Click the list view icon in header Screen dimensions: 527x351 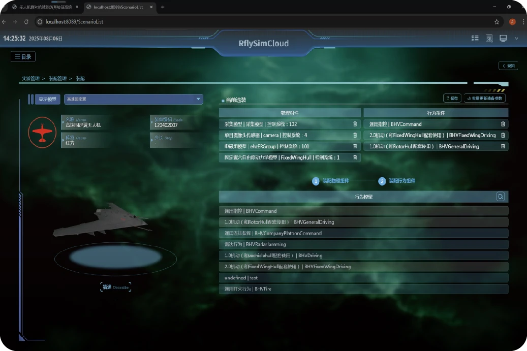tap(475, 39)
